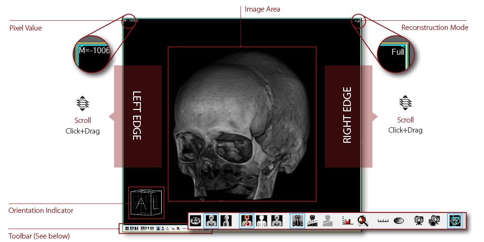Open the red histogram tool

point(347,221)
